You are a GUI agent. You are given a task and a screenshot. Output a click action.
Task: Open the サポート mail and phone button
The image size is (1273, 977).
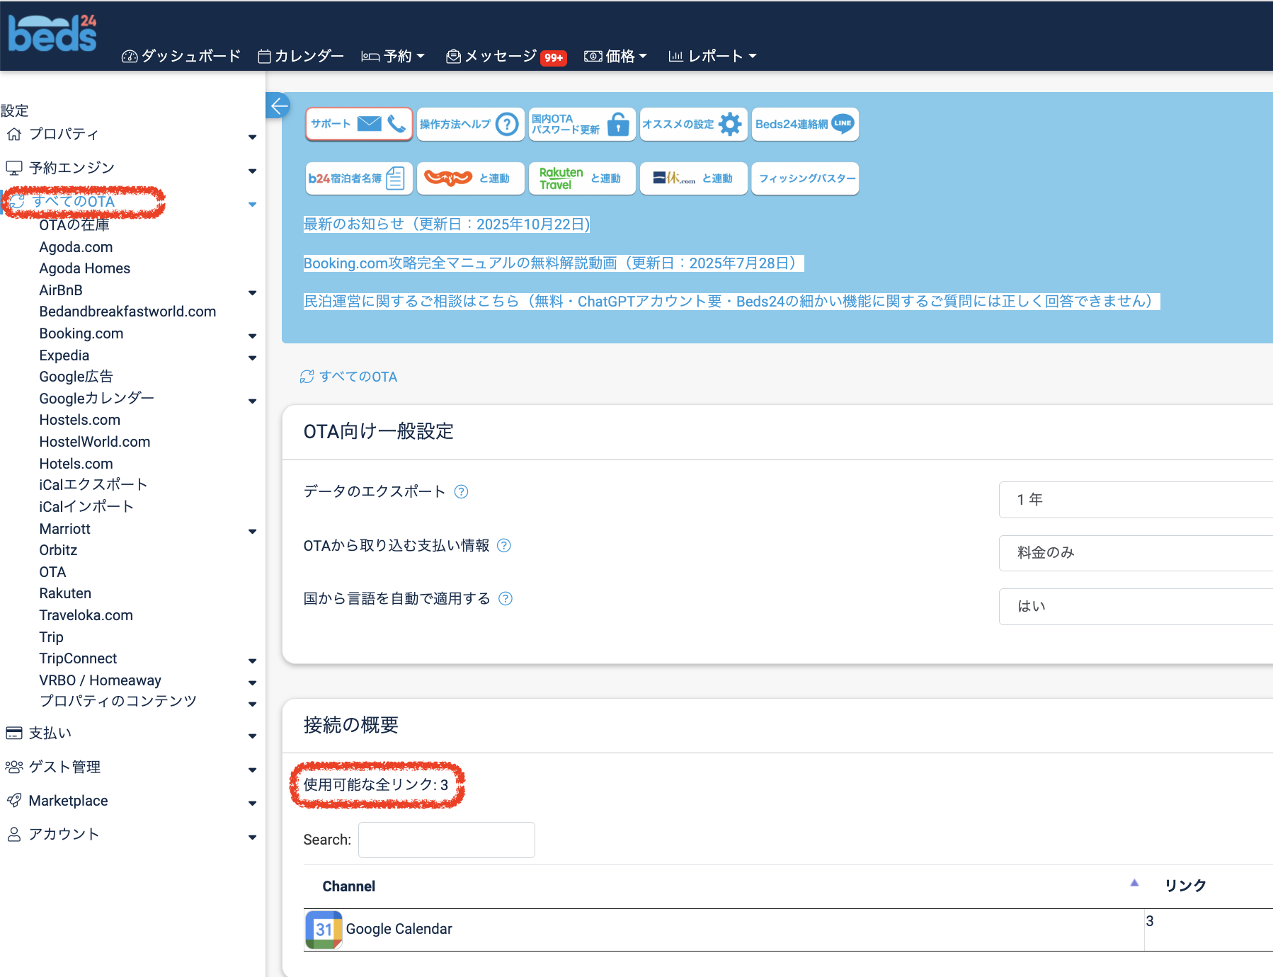(359, 125)
